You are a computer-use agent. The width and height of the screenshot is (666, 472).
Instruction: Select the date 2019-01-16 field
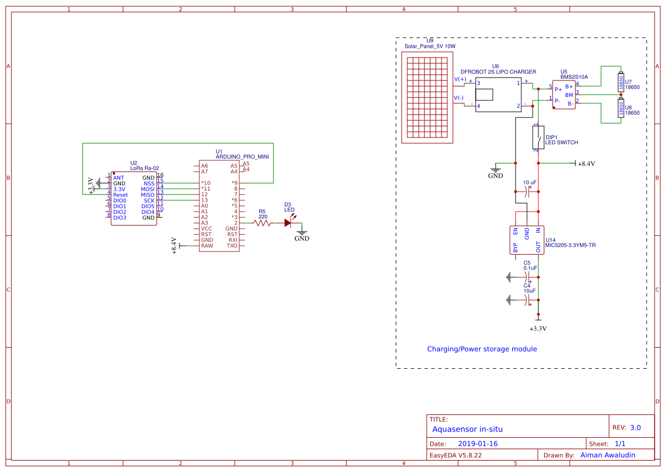(477, 443)
